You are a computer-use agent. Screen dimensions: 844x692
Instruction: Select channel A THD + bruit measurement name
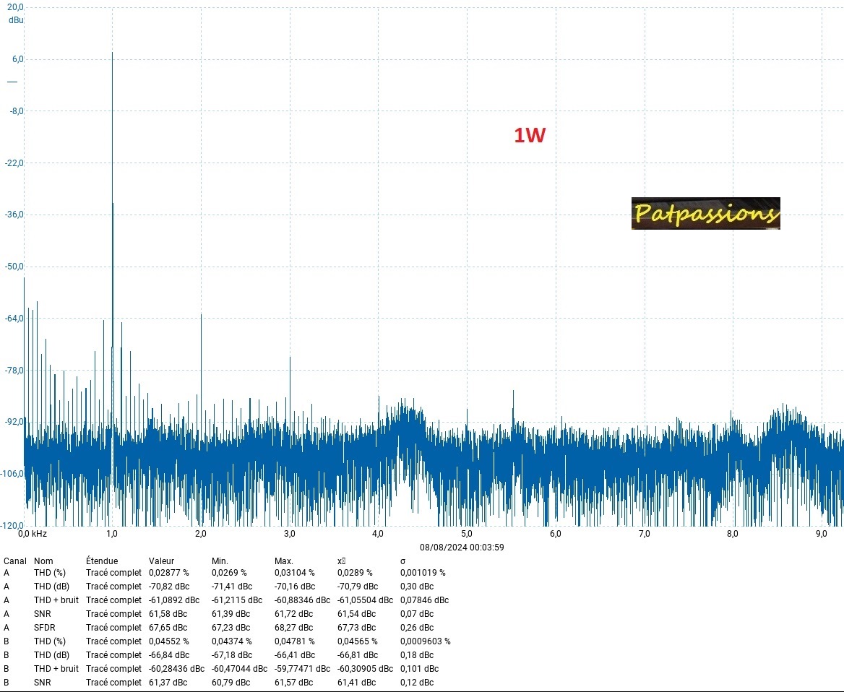56,600
